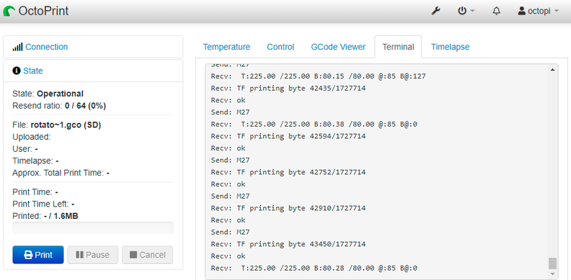Screen dimensions: 571x280
Task: Click the Printed value - / 1.6MB
Action: click(61, 216)
